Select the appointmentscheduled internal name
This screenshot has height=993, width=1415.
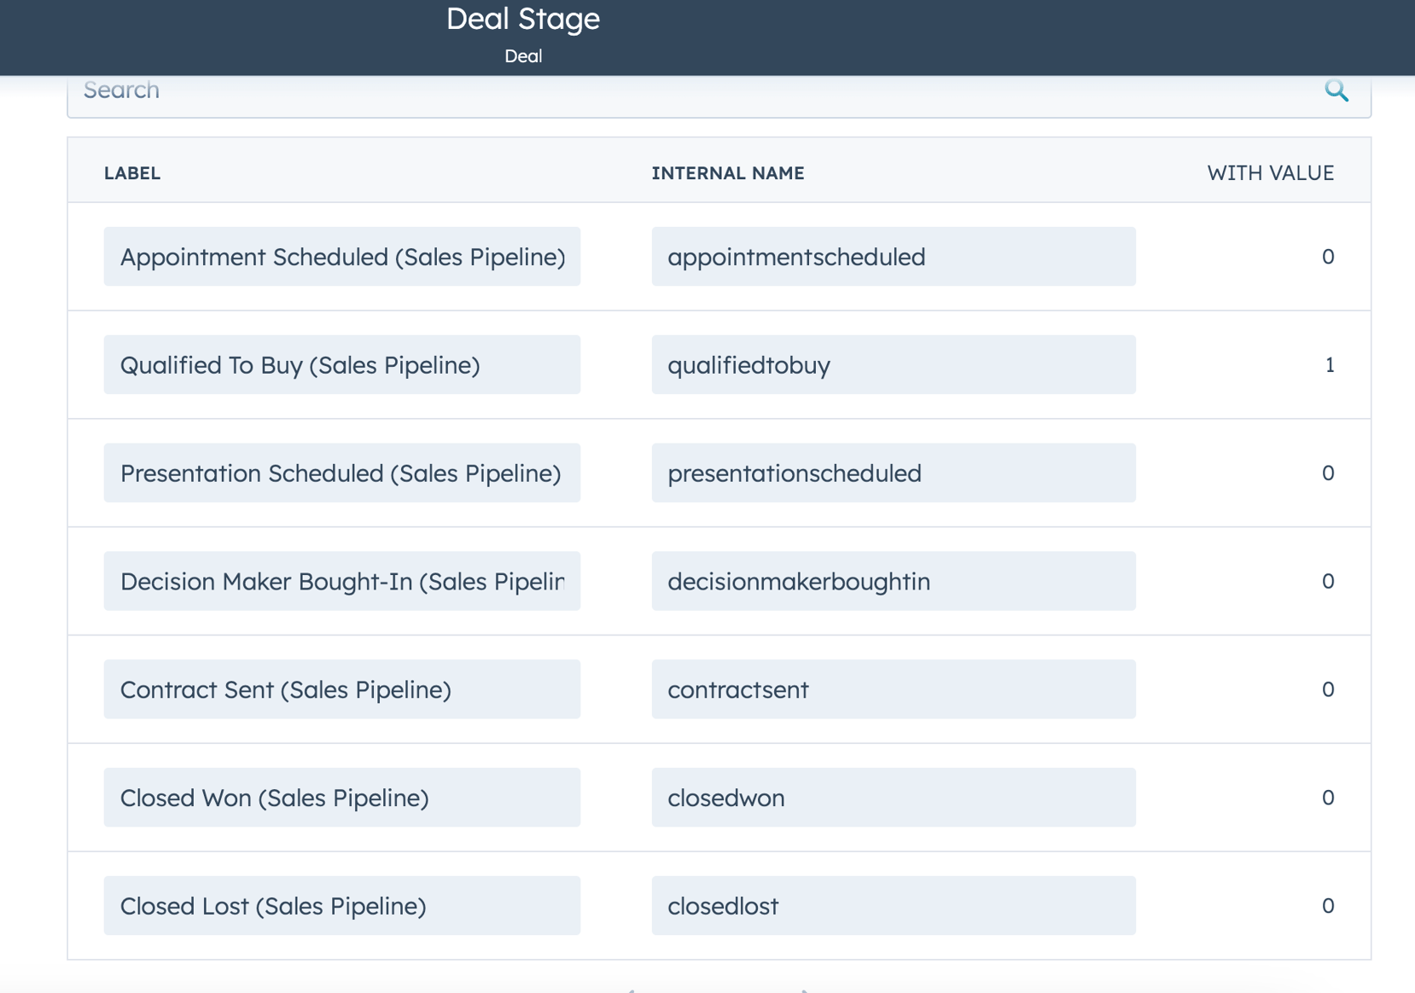tap(893, 256)
